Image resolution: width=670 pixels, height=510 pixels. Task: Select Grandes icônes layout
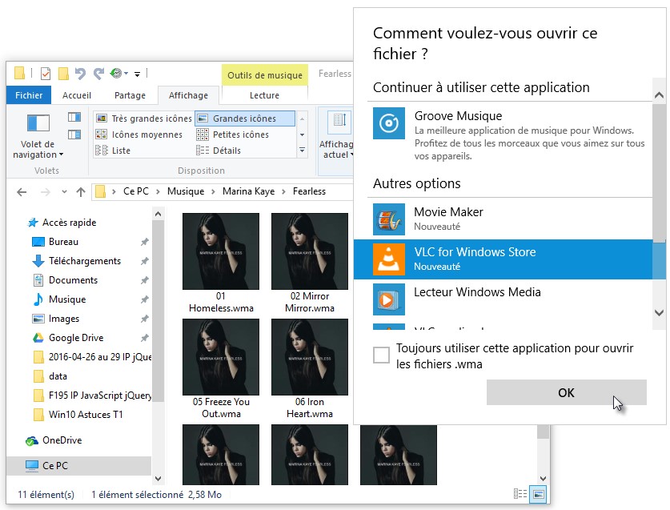[x=245, y=118]
